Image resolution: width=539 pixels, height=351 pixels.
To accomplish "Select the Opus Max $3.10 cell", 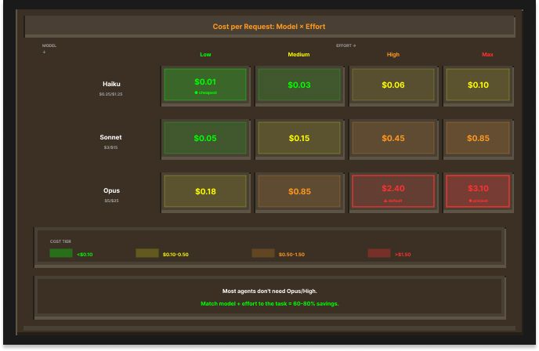I will 478,191.
